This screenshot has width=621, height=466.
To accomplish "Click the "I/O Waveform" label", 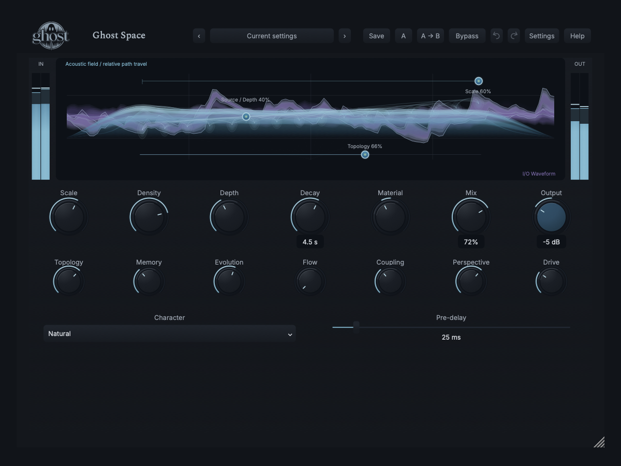I will tap(539, 174).
